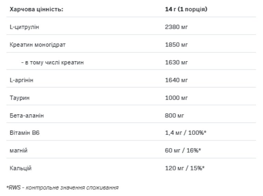Click the Вітамін B6 row label

click(x=24, y=133)
